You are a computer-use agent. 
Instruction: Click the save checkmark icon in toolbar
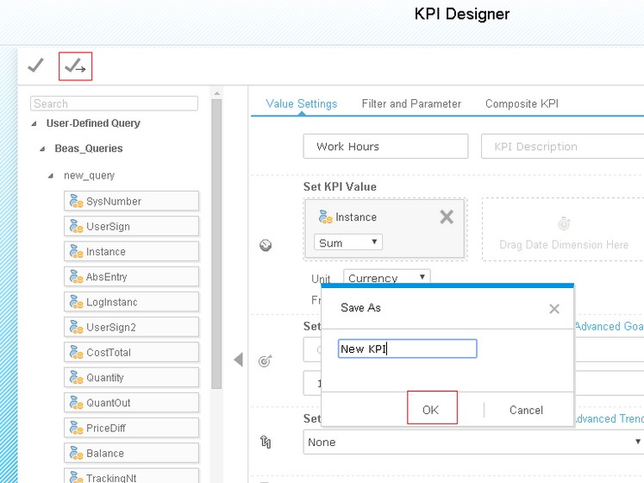tap(35, 66)
